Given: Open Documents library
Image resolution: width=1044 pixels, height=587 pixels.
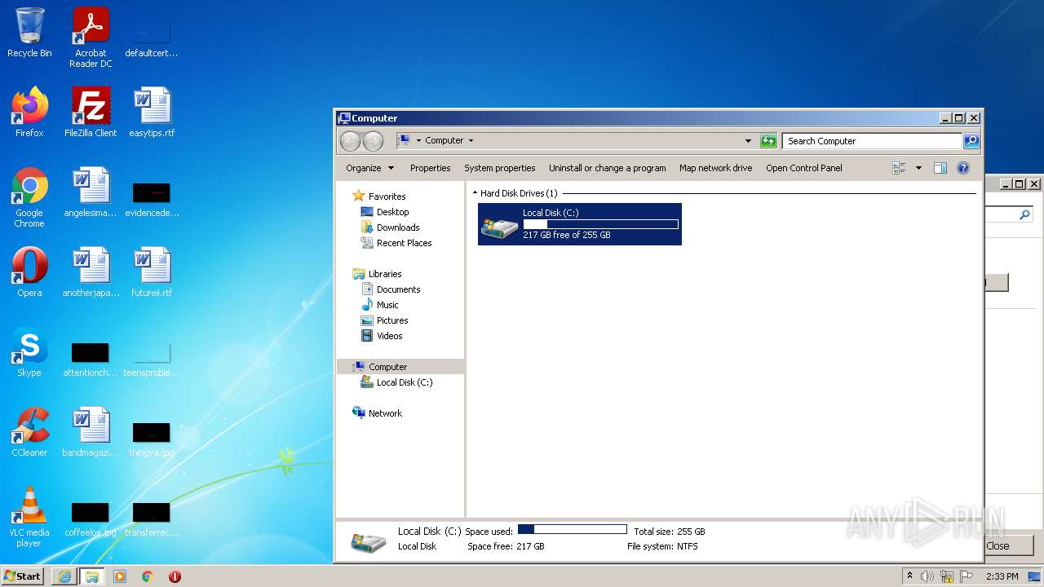Looking at the screenshot, I should tap(391, 289).
